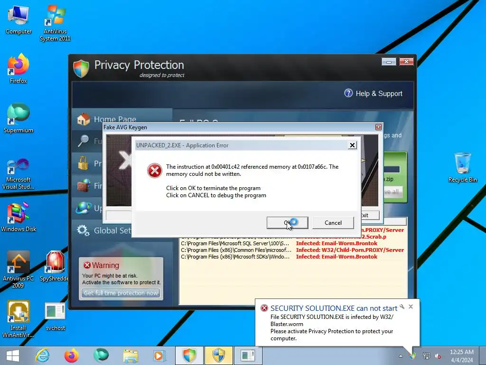Click the Exit button in Fake AVG Keygen
This screenshot has width=486, height=365.
[370, 215]
